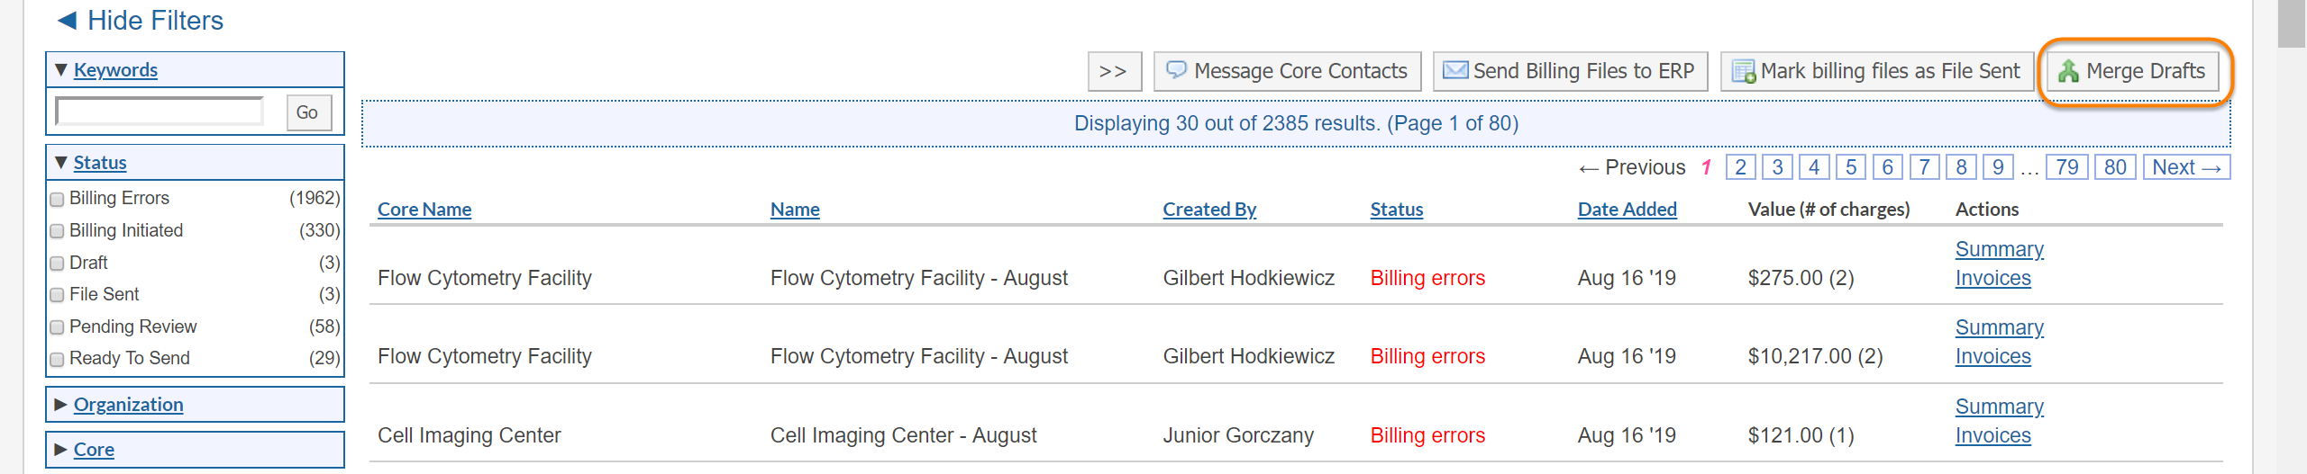Toggle the Ready To Send checkbox

click(x=58, y=359)
